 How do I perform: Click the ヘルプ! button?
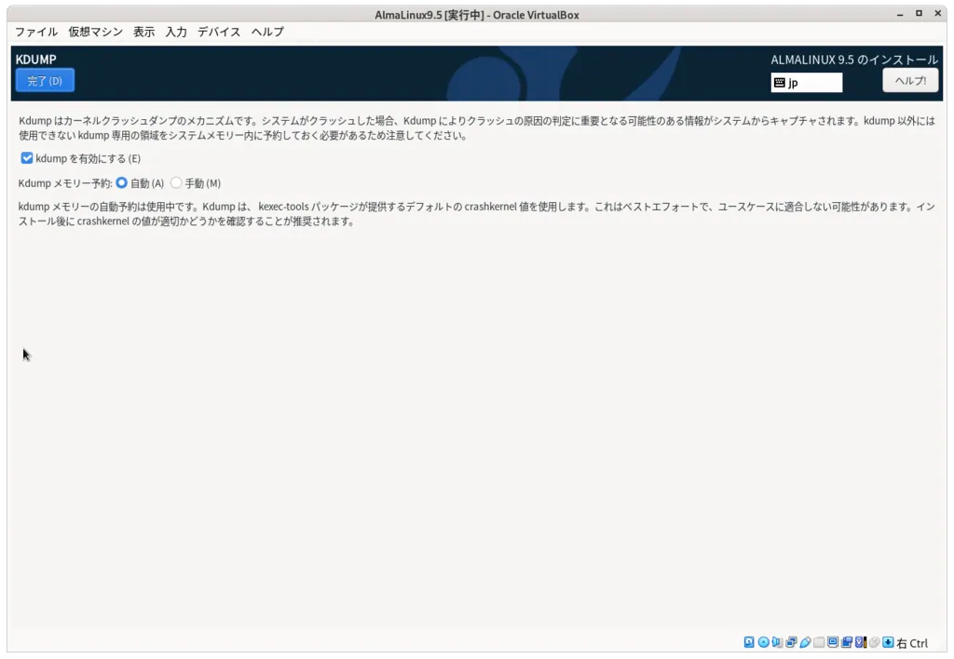coord(910,80)
